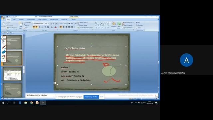Image resolution: width=213 pixels, height=120 pixels.
Task: Open floating pen toolbar settings gear
Action: [2, 61]
